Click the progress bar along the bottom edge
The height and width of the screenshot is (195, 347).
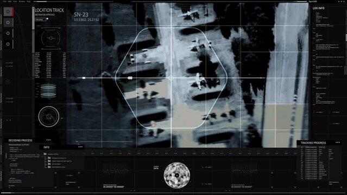pos(174,193)
